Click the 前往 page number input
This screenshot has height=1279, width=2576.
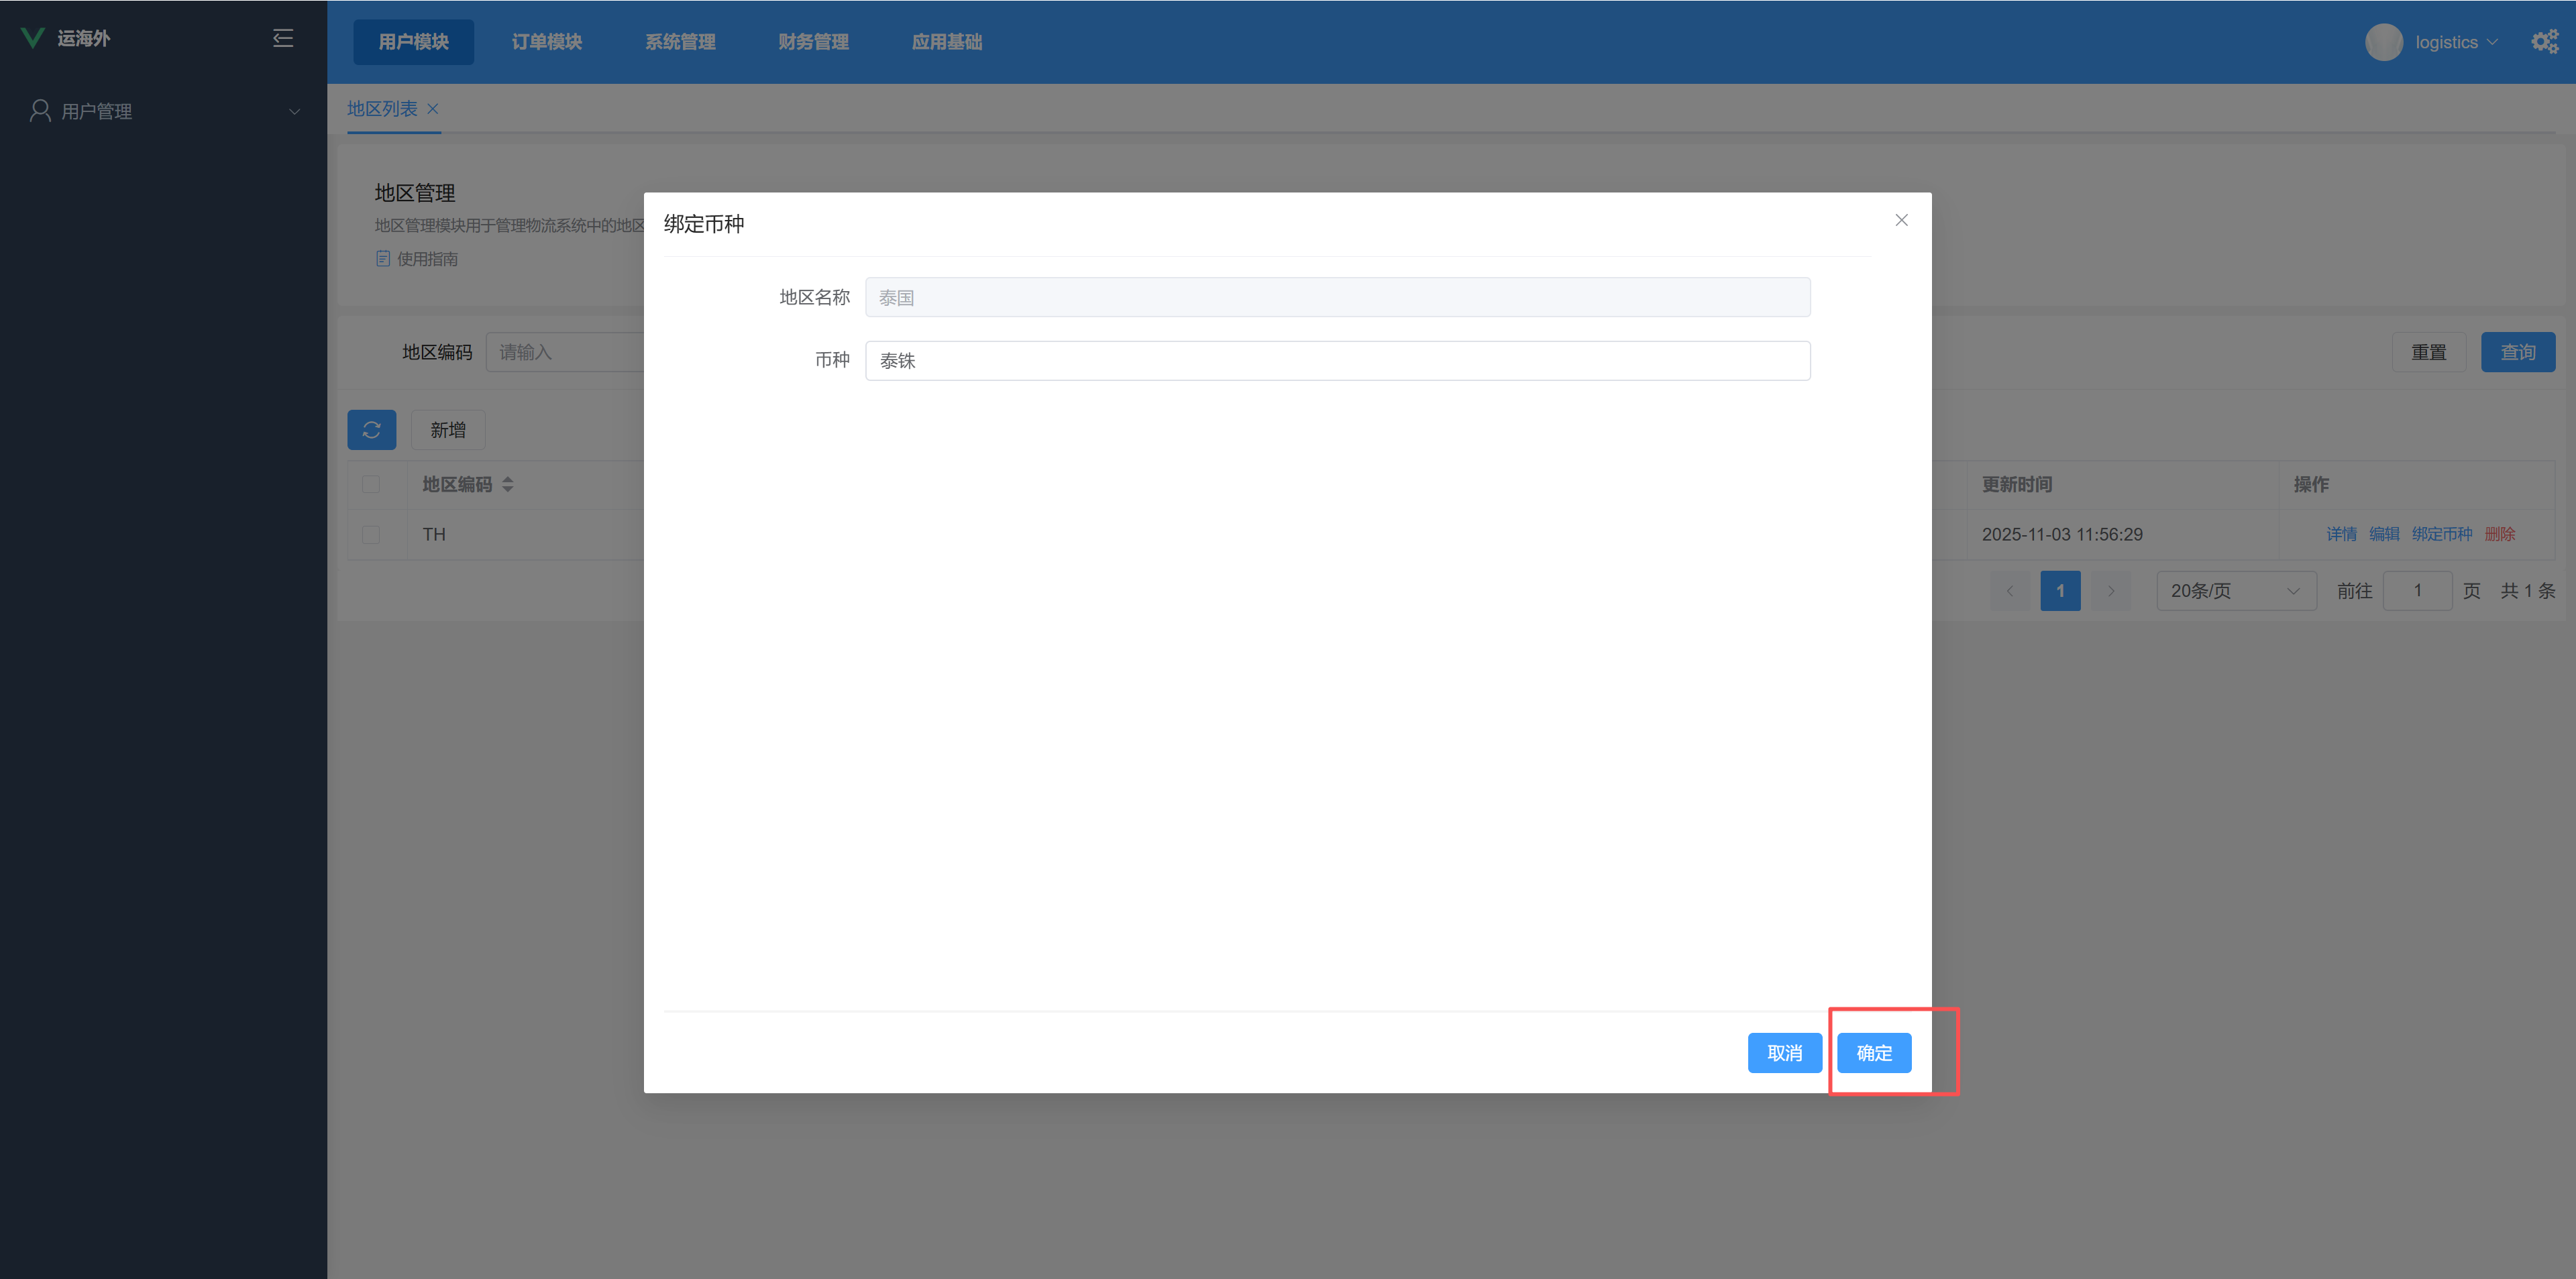tap(2417, 591)
